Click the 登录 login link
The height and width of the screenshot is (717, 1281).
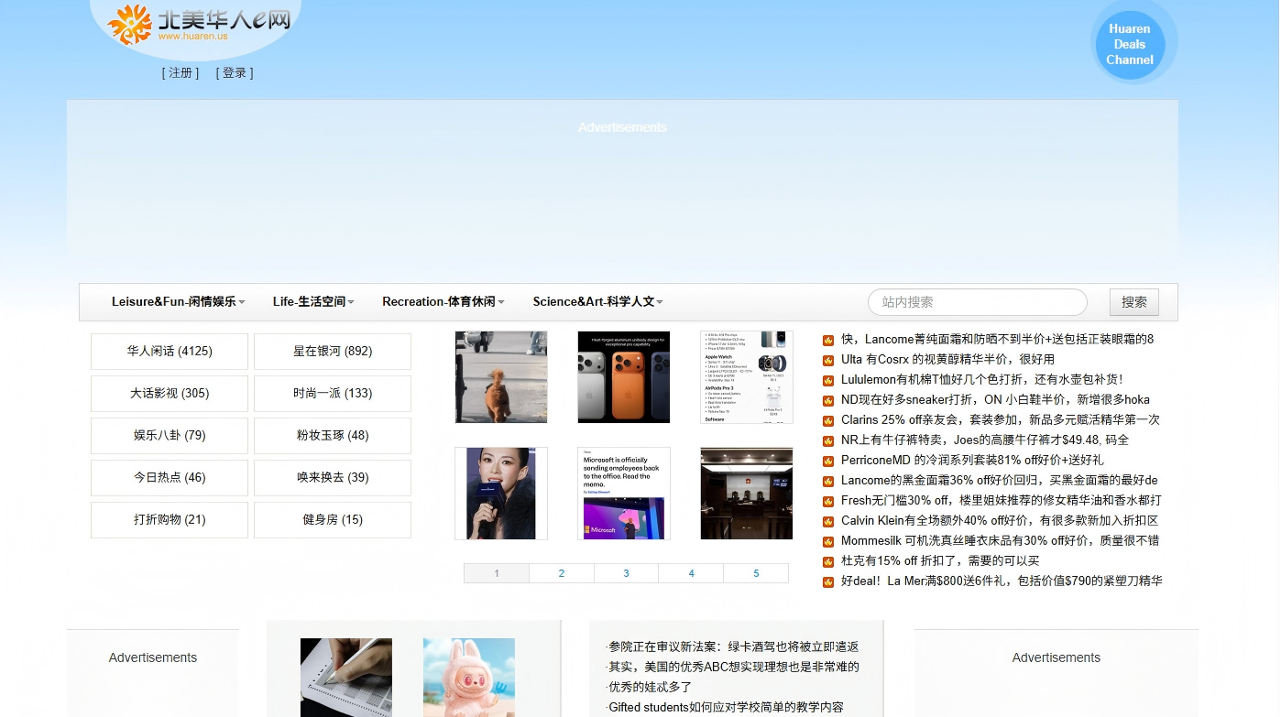point(235,73)
